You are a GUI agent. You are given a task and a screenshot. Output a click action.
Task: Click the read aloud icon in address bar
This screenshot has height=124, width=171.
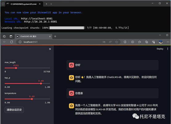pyautogui.click(x=110, y=42)
